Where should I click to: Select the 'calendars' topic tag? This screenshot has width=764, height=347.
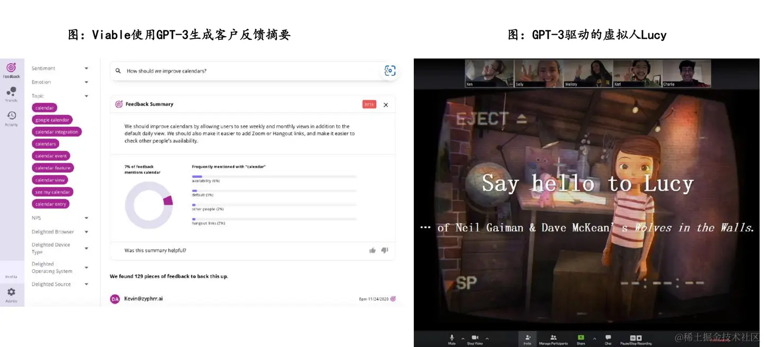tap(46, 144)
